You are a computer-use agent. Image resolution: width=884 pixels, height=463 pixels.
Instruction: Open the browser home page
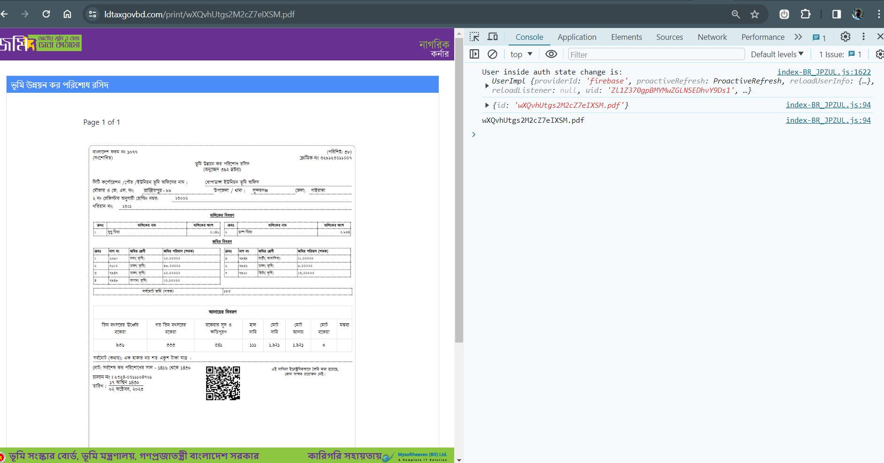pos(67,14)
